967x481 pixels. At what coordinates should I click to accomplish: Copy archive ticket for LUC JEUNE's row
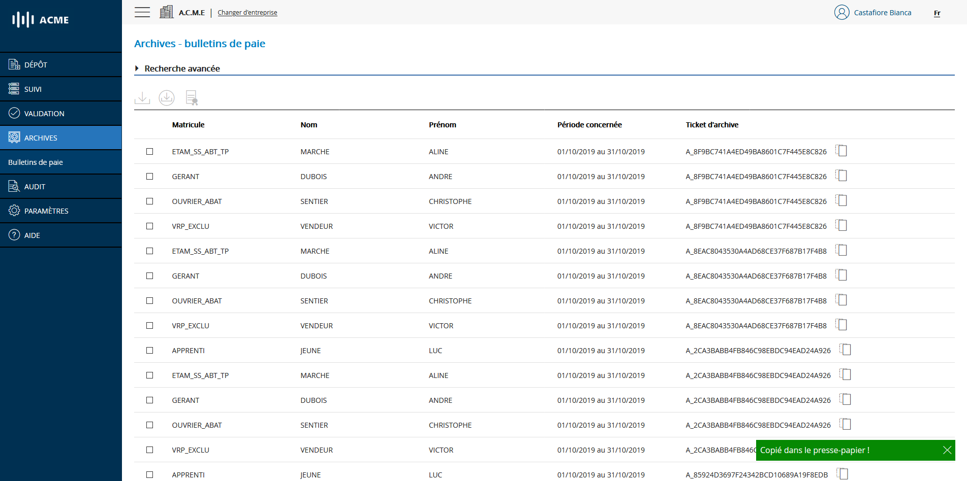pos(845,350)
